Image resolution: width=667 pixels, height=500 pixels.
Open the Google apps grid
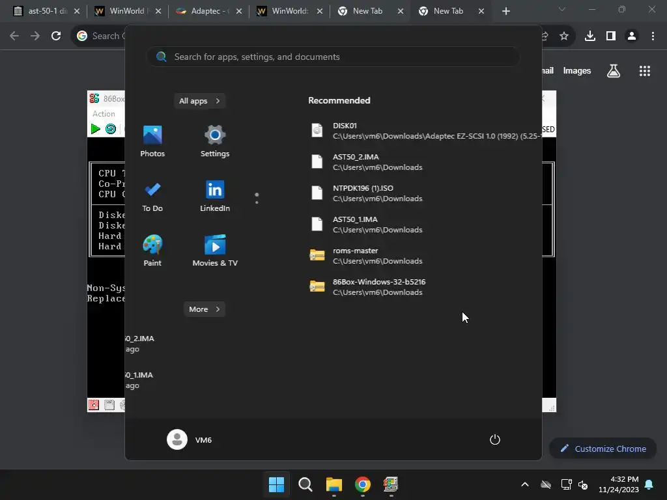[x=645, y=70]
